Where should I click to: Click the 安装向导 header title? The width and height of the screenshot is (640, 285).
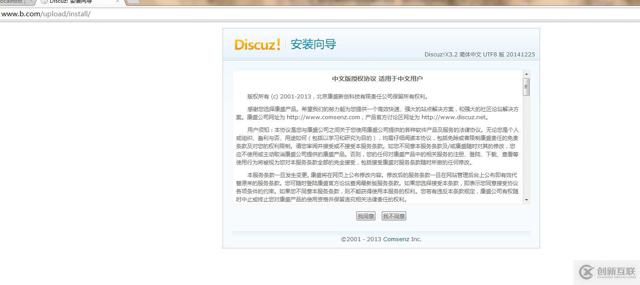pyautogui.click(x=313, y=44)
